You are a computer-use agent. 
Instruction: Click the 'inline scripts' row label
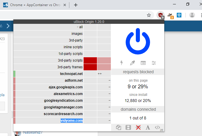tap(73, 47)
